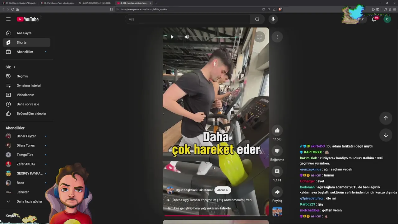
Task: Open the Zafer AKCAY subscription
Action: pyautogui.click(x=26, y=164)
